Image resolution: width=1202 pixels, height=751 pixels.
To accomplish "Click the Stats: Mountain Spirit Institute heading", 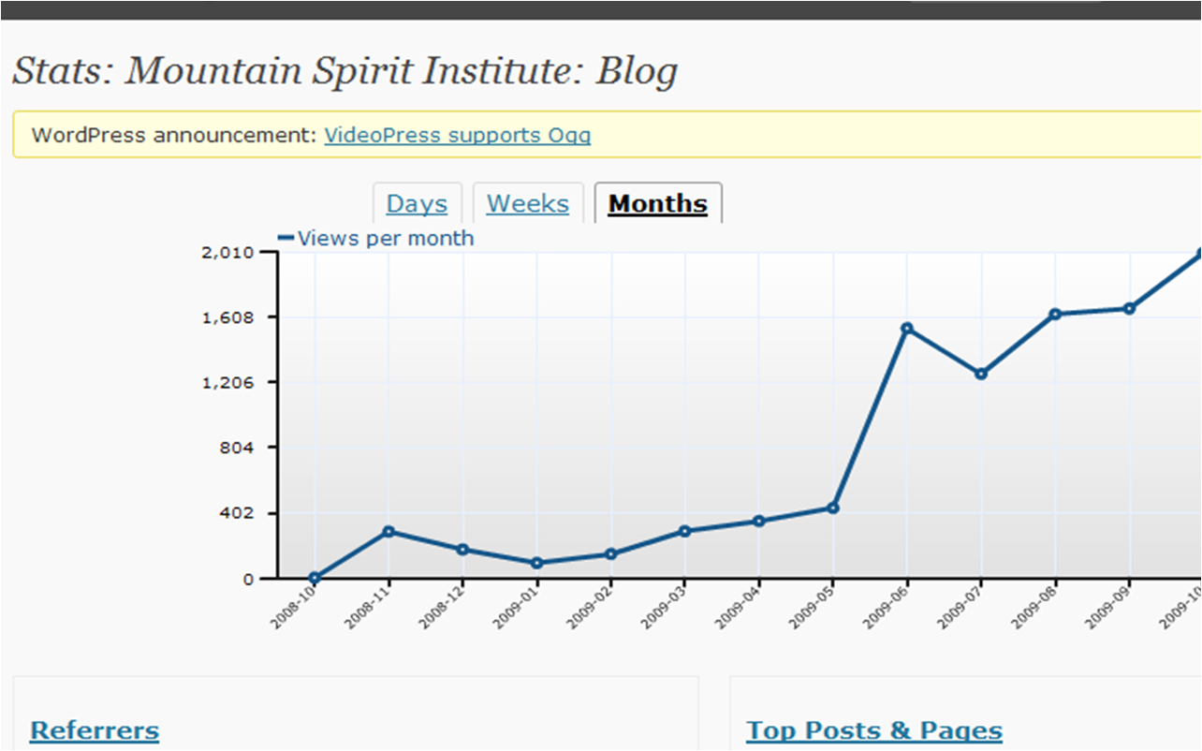I will (344, 72).
